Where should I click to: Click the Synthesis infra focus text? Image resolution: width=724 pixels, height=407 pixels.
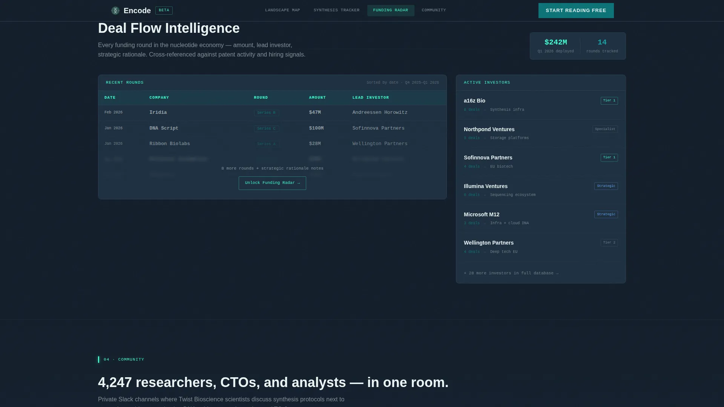click(x=507, y=110)
